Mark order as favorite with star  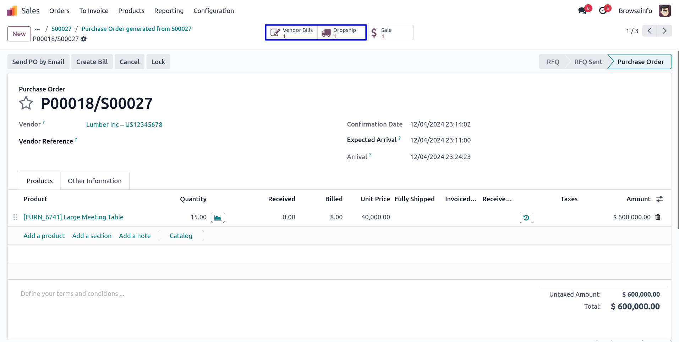point(26,103)
